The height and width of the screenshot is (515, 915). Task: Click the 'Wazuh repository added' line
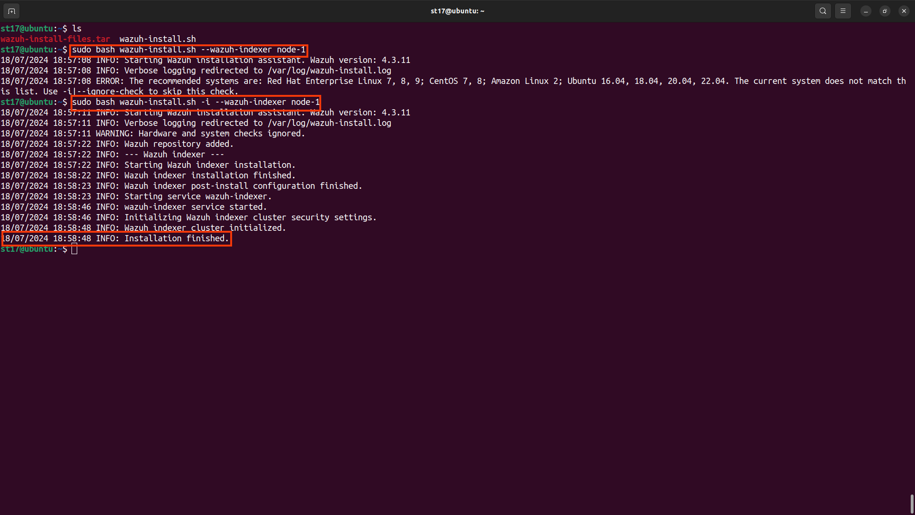pos(117,144)
